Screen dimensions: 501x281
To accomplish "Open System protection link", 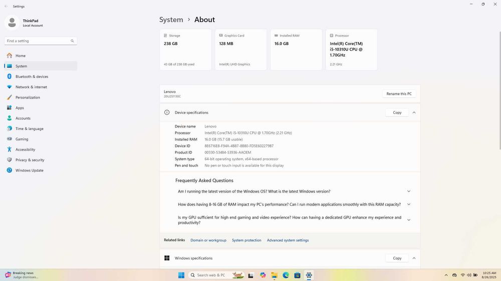I will point(246,240).
